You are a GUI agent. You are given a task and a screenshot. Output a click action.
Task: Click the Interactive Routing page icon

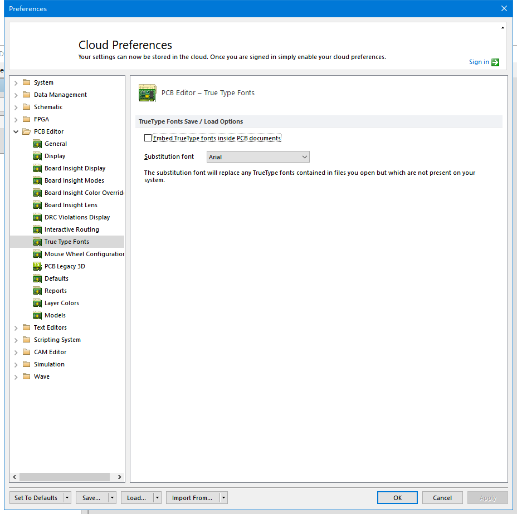(x=37, y=229)
